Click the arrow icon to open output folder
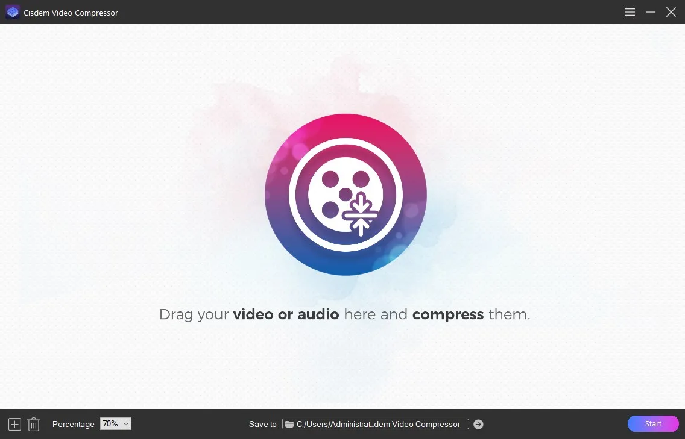 pos(478,424)
